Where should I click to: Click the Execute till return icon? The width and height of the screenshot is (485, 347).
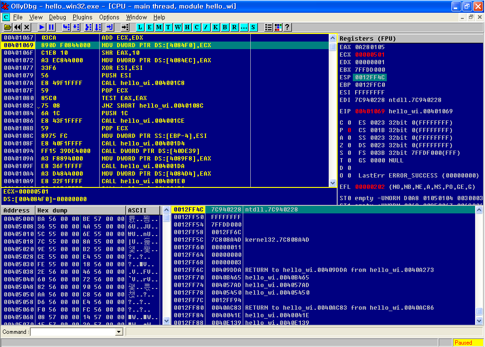tap(110, 27)
